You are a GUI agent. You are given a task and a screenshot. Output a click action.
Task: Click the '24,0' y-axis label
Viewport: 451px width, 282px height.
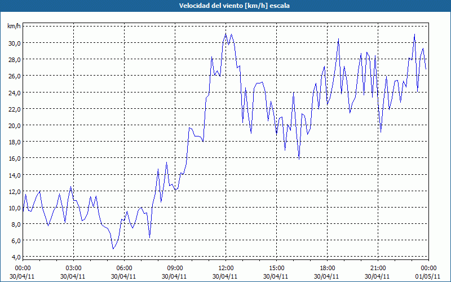pos(15,92)
